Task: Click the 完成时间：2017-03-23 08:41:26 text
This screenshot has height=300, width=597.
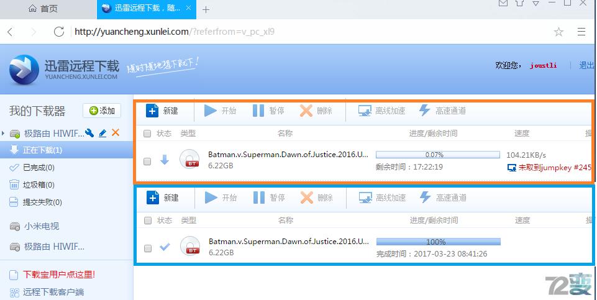Action: [432, 253]
